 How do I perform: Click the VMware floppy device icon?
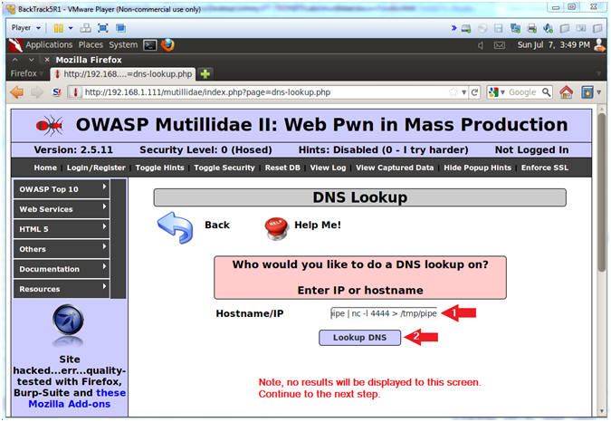tap(499, 28)
